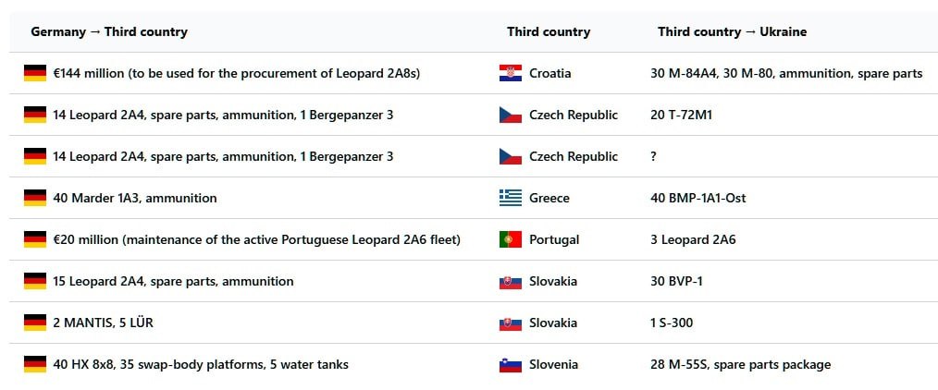Click the "Germany → Third country" column header
Viewport: 938px width, 390px height.
(109, 31)
